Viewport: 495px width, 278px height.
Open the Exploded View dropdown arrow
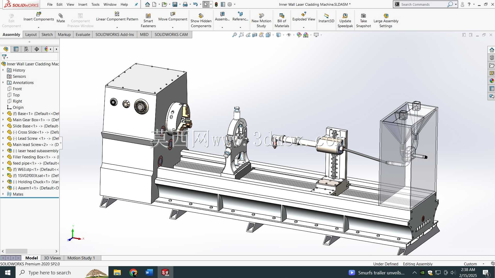304,27
